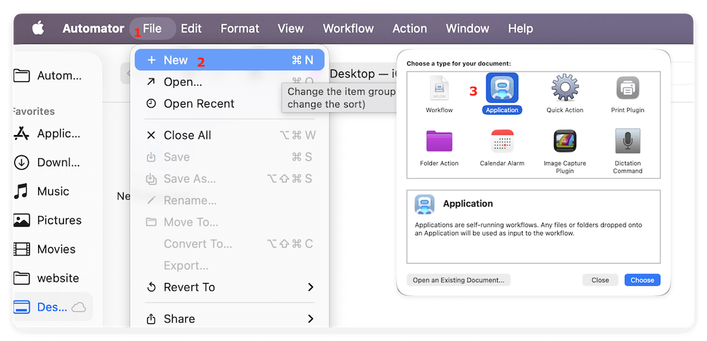Viewport: 707px width, 341px height.
Task: Select the Dictation Command microphone icon
Action: 628,141
